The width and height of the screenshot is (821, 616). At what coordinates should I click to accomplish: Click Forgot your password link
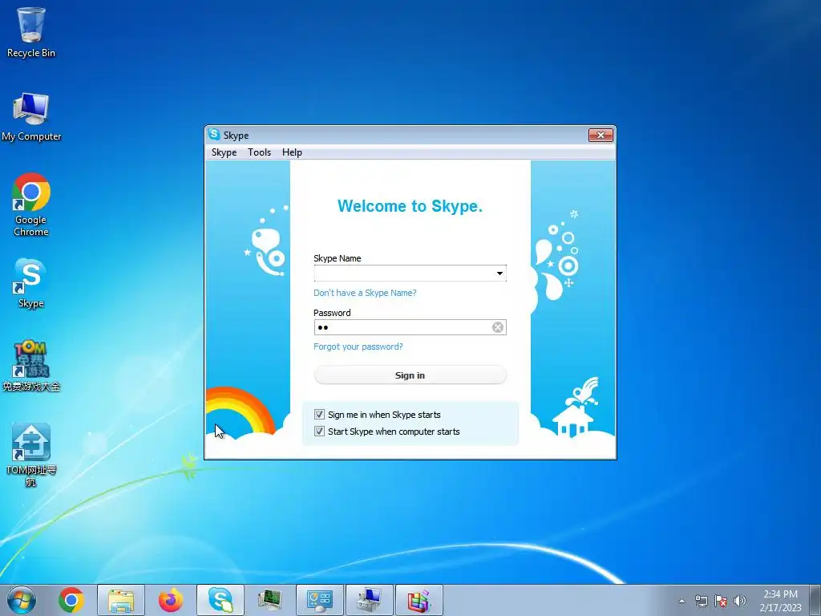pyautogui.click(x=358, y=346)
